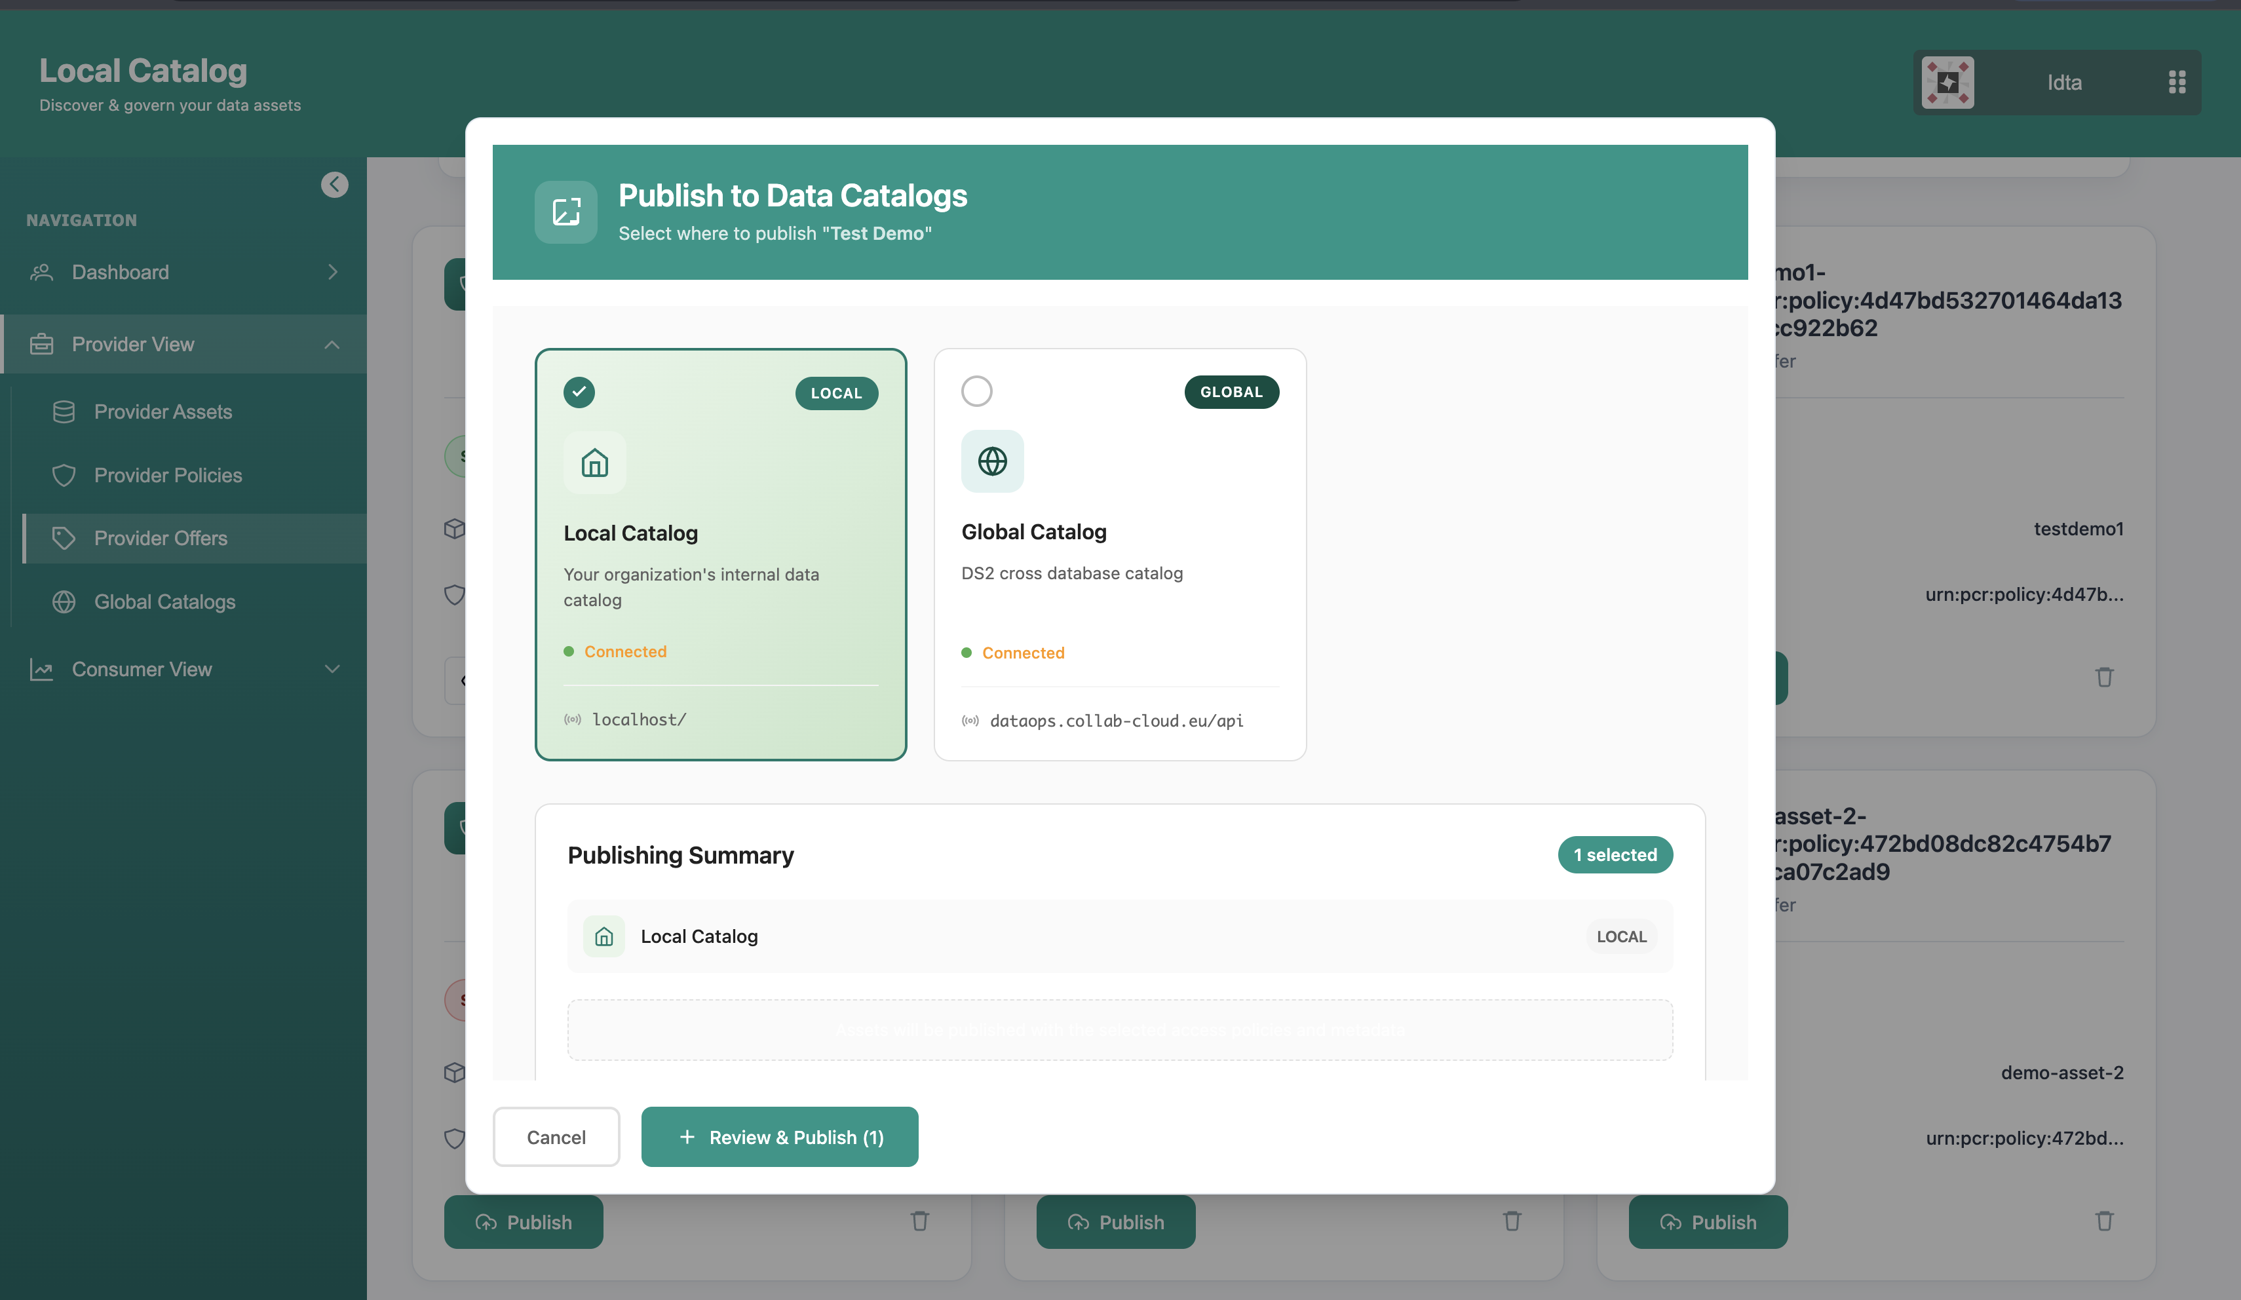
Task: Click the Provider Assets database icon
Action: coord(64,411)
